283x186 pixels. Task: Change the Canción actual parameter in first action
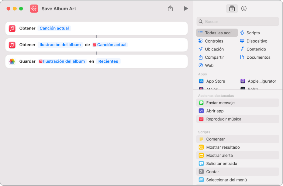pyautogui.click(x=54, y=28)
